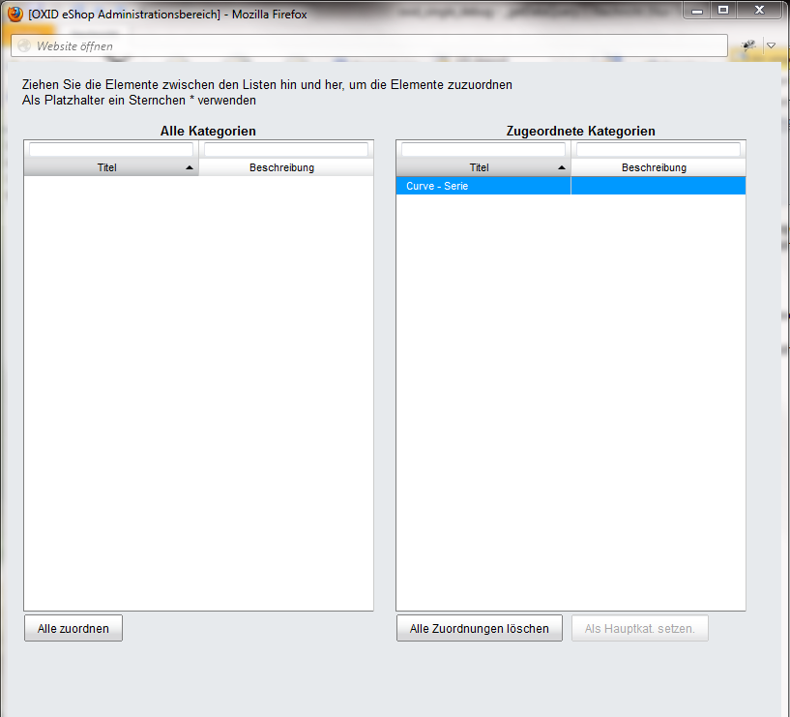Click the 'Als Hauptkat. setzen.' button

coord(639,628)
